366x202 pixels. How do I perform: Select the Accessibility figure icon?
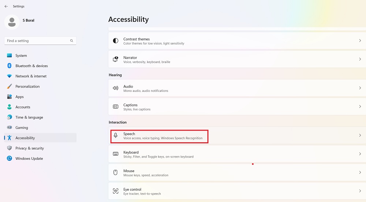(x=10, y=137)
